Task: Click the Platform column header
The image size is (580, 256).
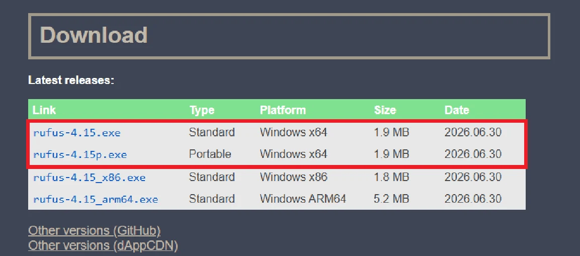Action: click(283, 110)
